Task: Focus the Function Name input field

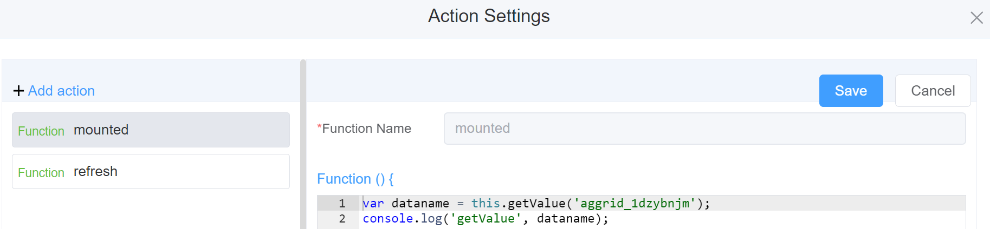Action: 704,129
